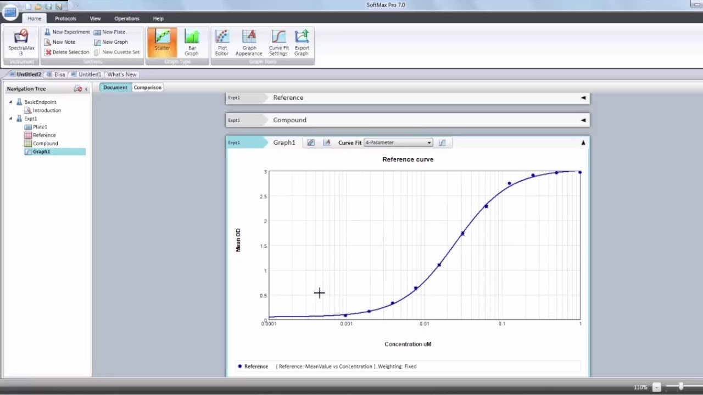The height and width of the screenshot is (395, 703).
Task: Click the Reference curve graph title
Action: coord(408,160)
